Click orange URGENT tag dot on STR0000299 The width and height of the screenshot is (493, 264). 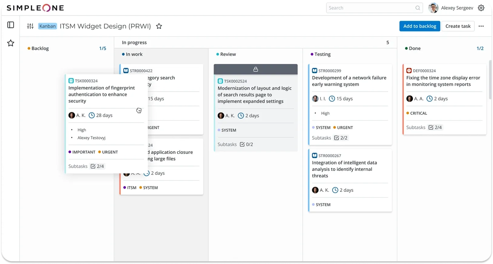tap(335, 128)
